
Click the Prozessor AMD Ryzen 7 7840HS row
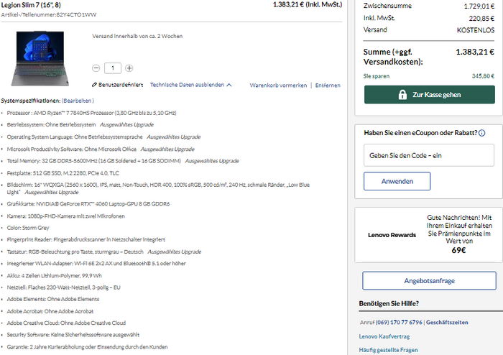[x=91, y=113]
